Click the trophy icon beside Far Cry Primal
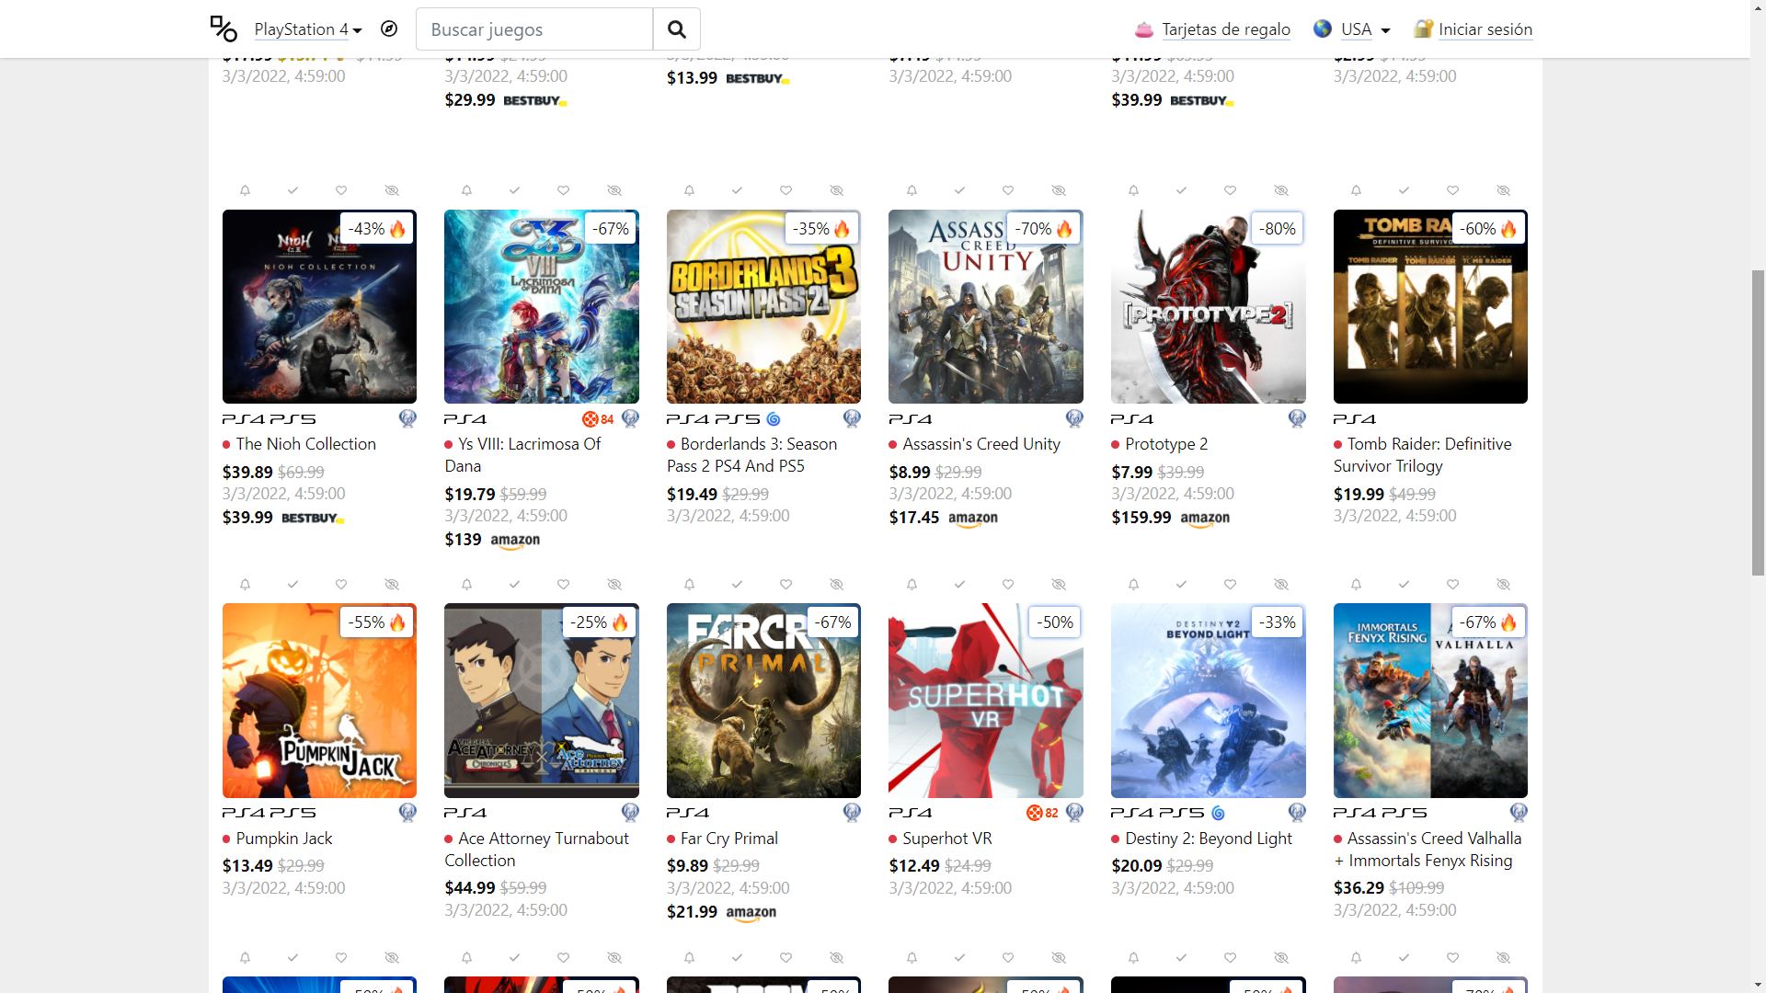Image resolution: width=1766 pixels, height=993 pixels. (x=852, y=813)
